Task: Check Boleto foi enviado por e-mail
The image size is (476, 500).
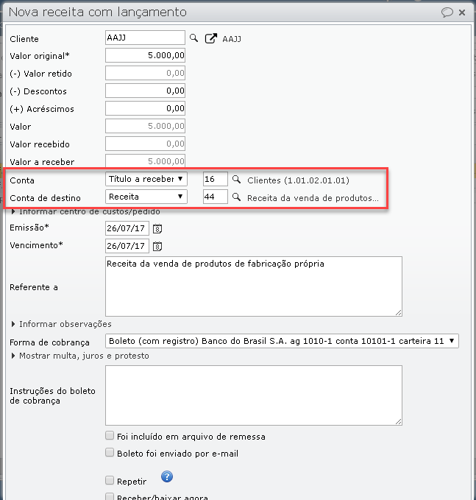Action: (110, 452)
